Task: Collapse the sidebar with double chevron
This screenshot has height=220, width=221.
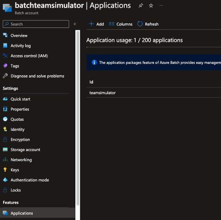Action: click(75, 24)
